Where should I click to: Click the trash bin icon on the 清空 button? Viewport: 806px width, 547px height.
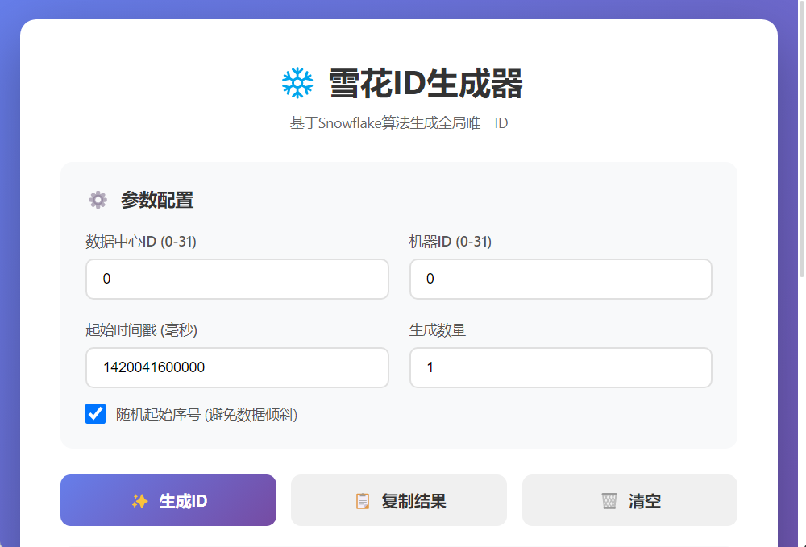pos(609,501)
